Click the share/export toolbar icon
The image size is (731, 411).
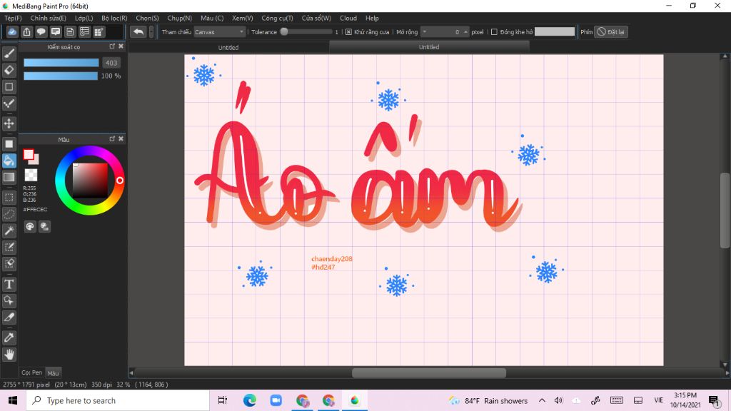click(x=26, y=31)
